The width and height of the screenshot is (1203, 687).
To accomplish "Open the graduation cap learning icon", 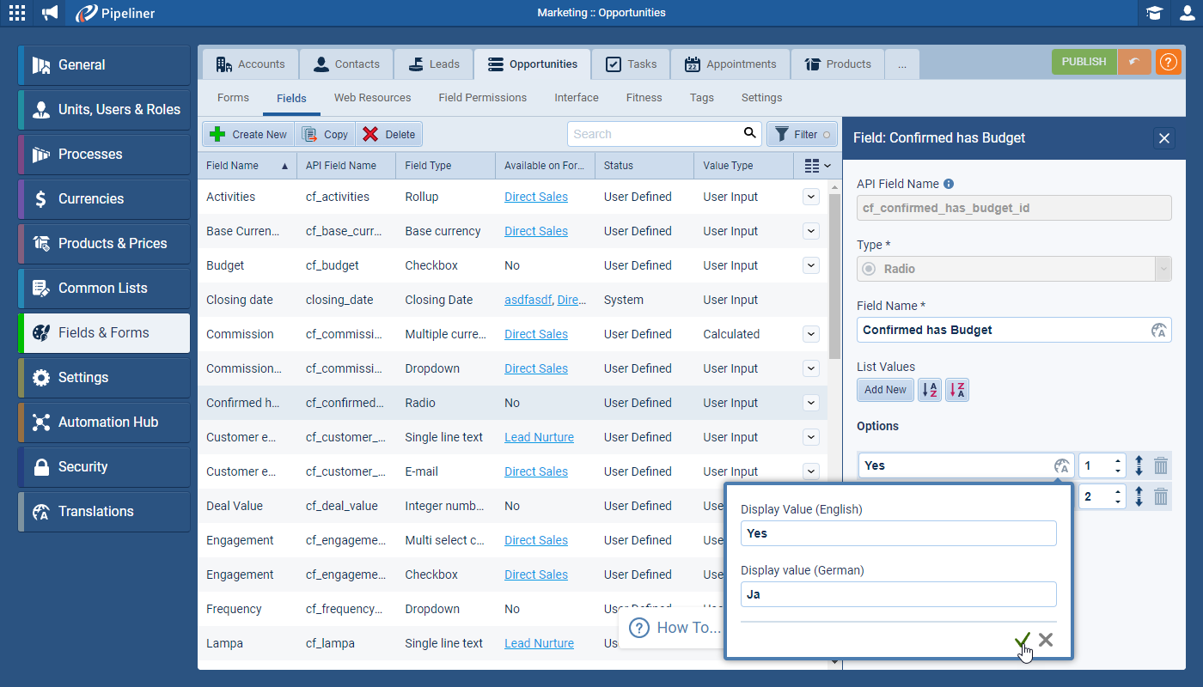I will point(1154,13).
